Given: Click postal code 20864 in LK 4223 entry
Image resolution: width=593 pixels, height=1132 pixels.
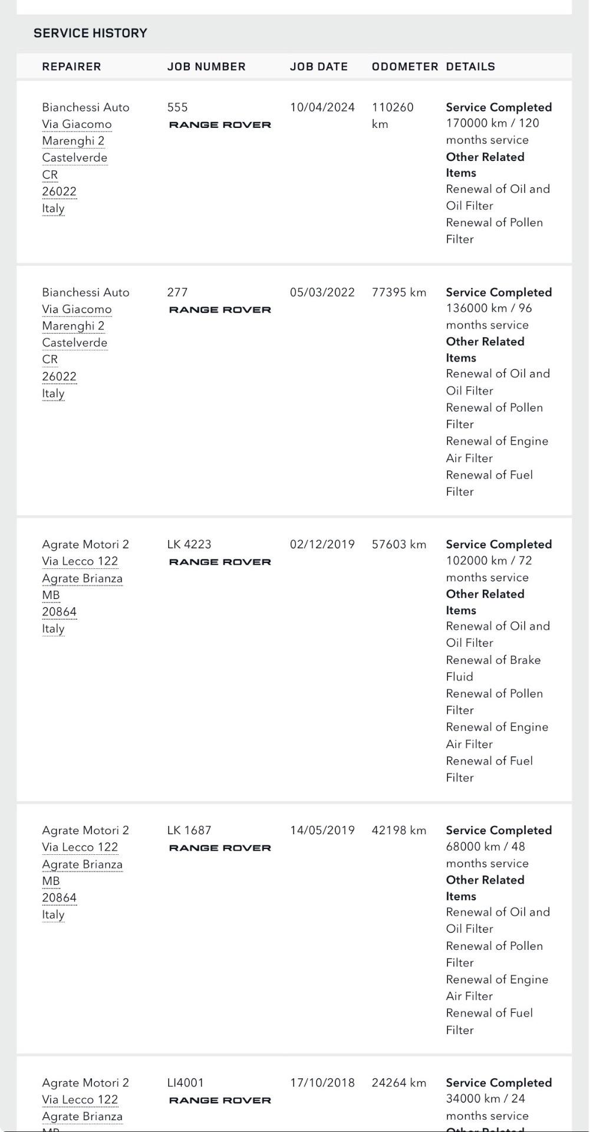Looking at the screenshot, I should (59, 612).
